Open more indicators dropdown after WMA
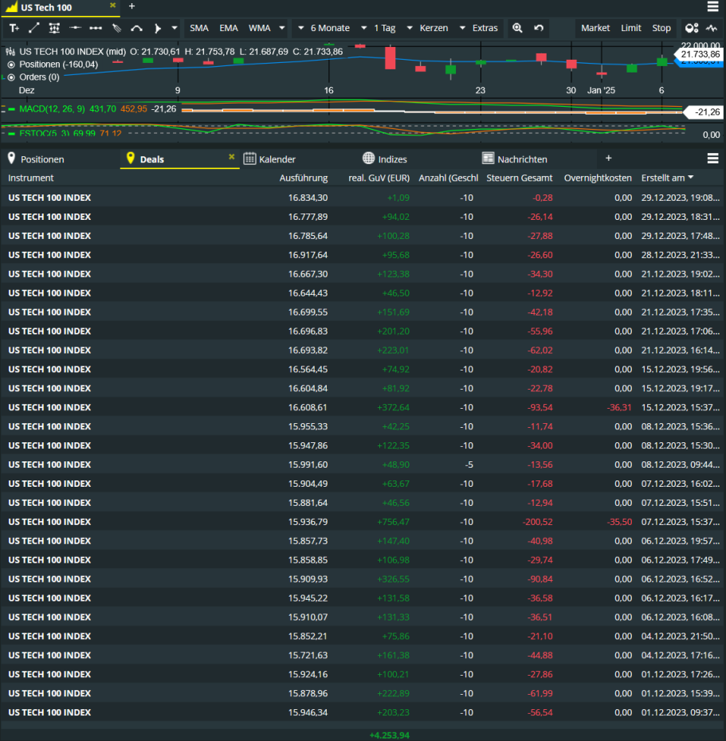 tap(282, 29)
